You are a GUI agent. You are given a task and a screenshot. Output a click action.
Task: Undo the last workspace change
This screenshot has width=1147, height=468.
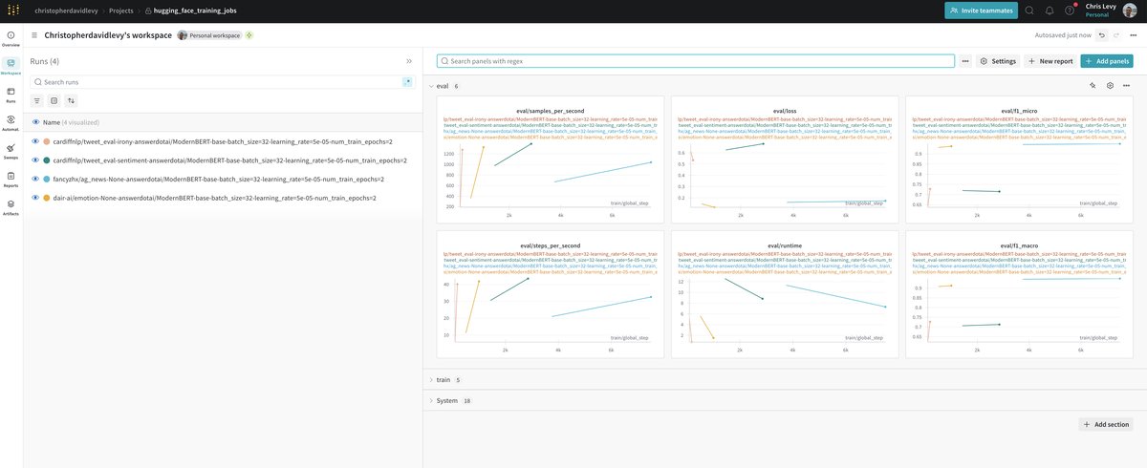click(1102, 35)
